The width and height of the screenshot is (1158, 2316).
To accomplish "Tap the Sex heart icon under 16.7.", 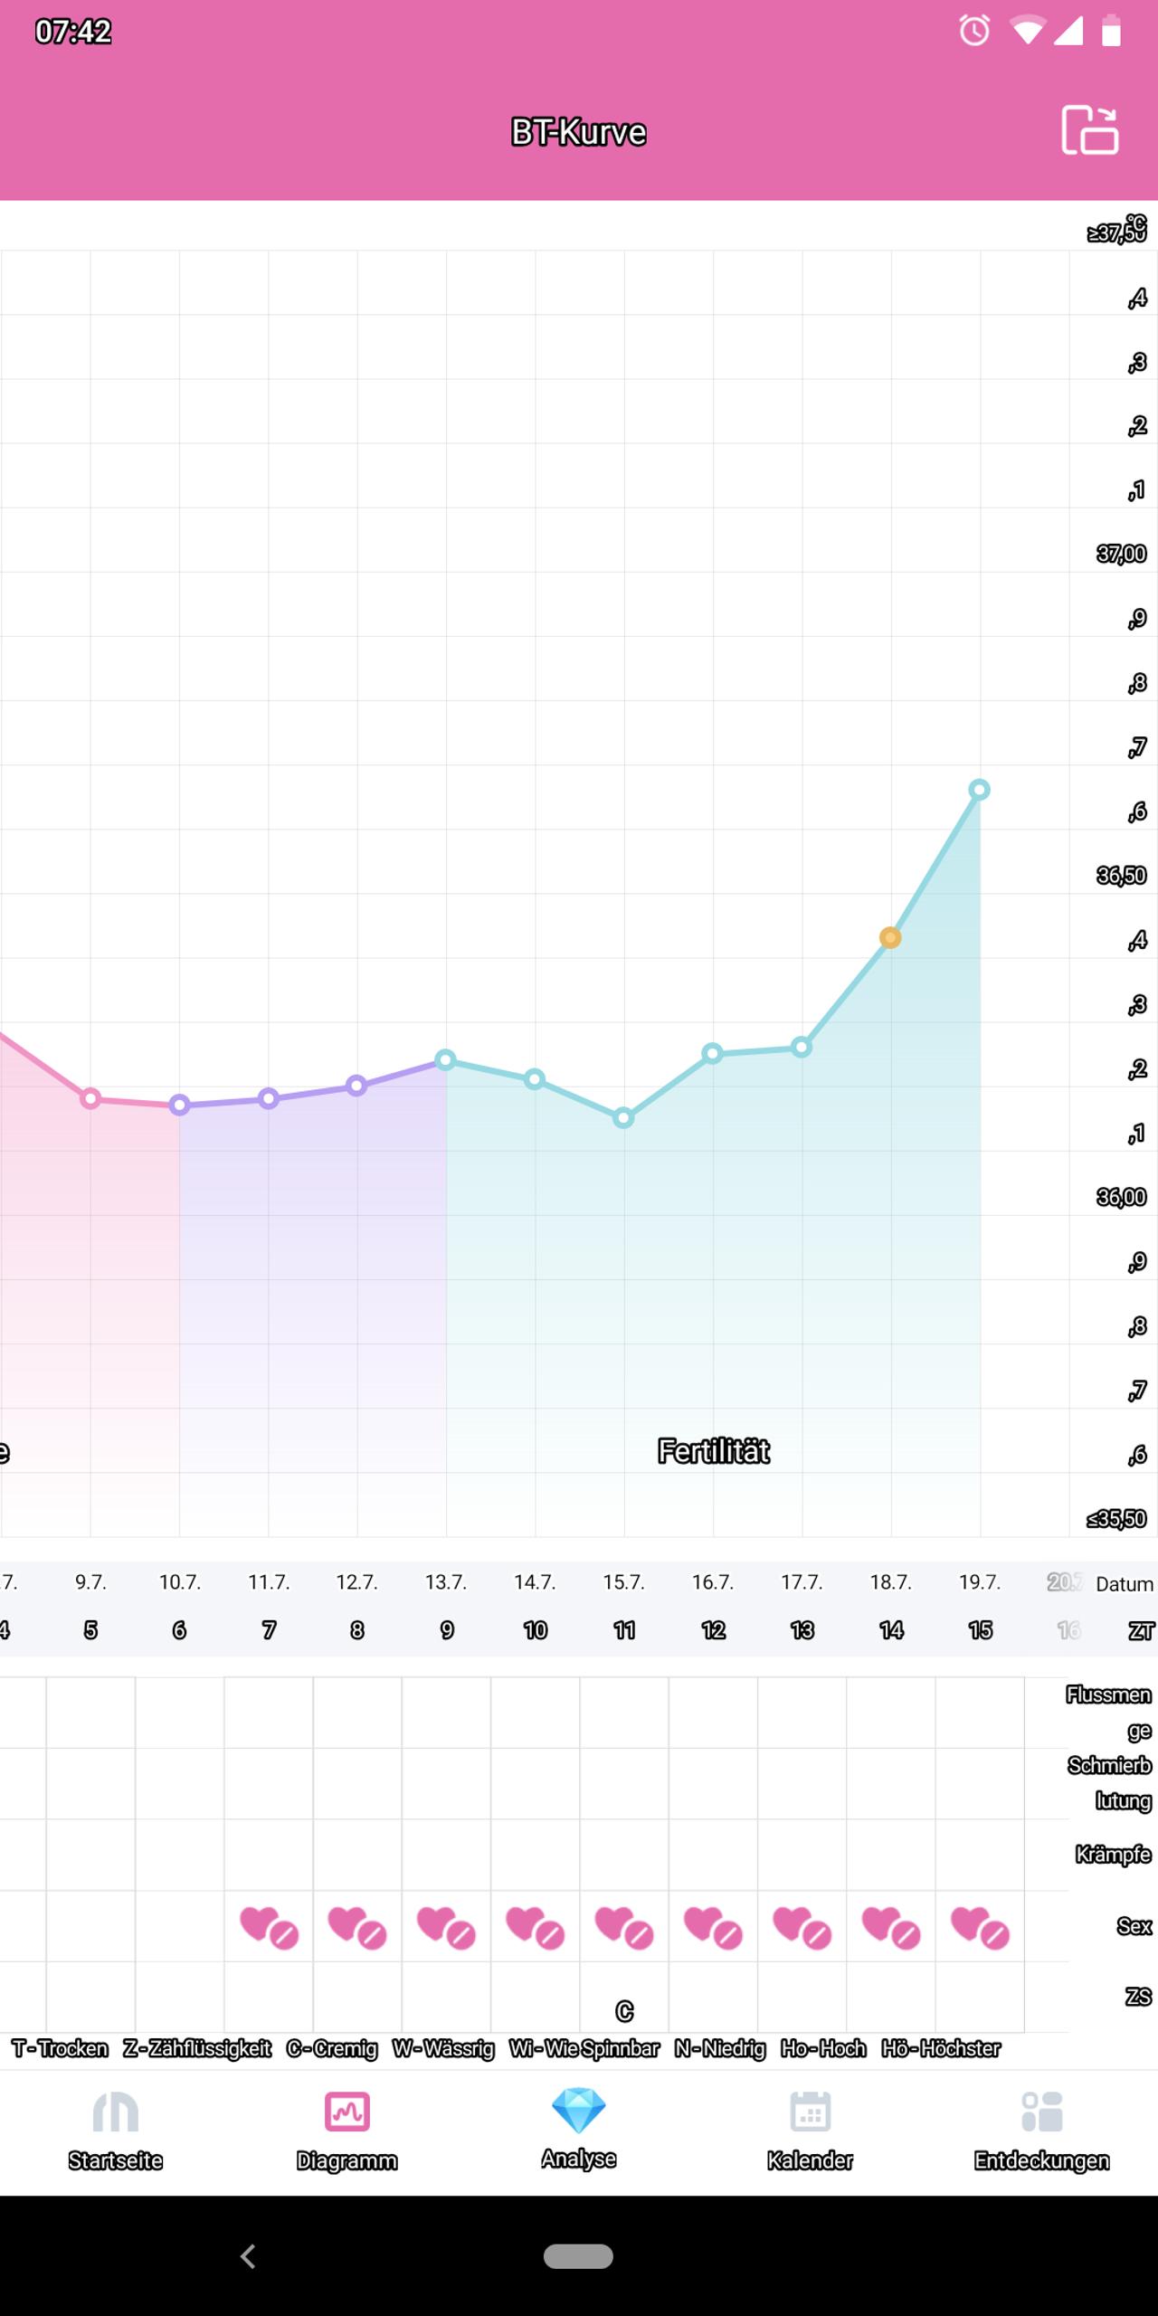I will (x=713, y=1928).
